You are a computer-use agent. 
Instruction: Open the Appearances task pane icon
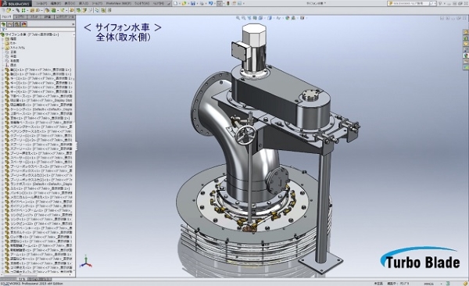pyautogui.click(x=466, y=55)
